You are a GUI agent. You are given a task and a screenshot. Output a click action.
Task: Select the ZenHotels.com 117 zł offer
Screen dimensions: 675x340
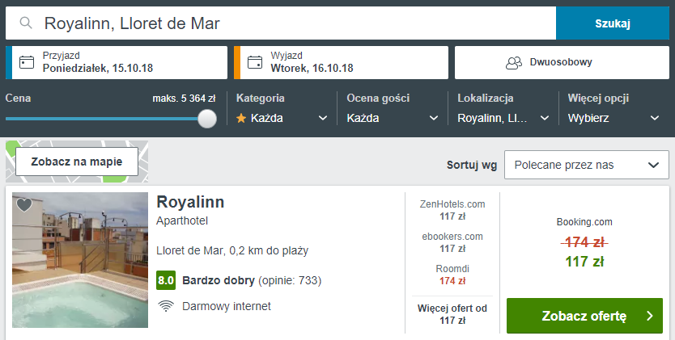pos(452,210)
